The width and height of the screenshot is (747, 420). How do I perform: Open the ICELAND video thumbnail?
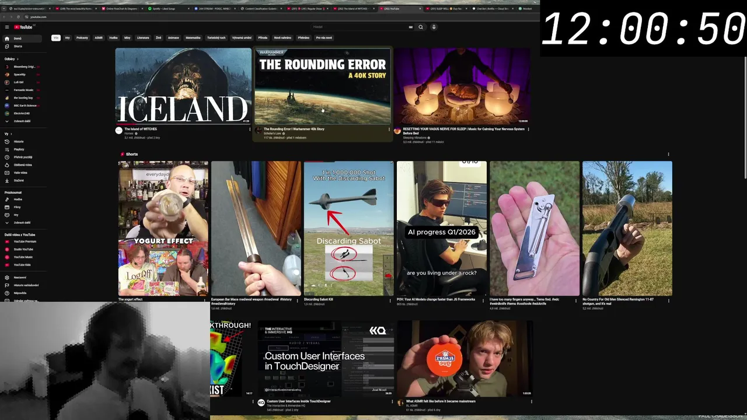[x=183, y=86]
